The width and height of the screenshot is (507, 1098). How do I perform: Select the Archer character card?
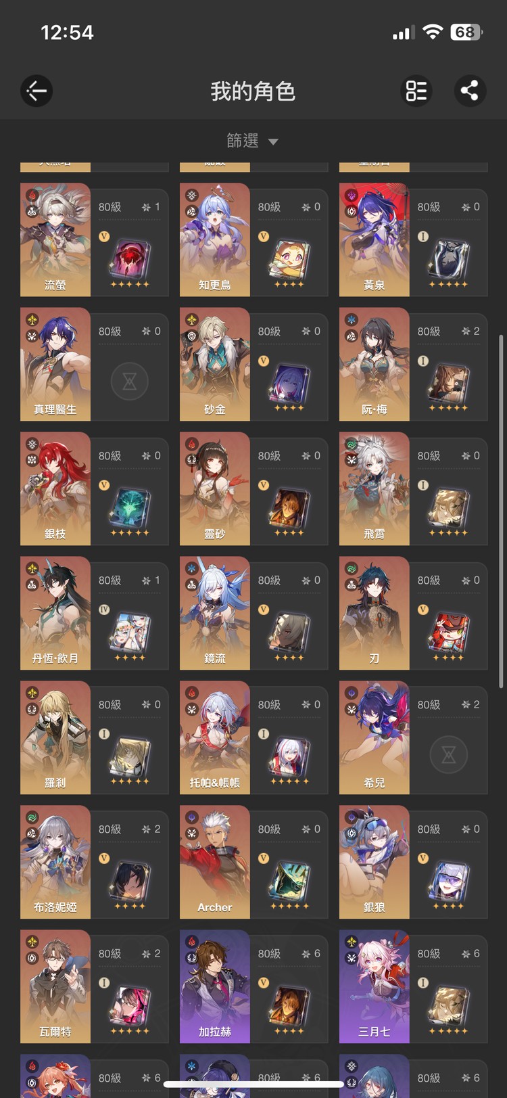click(254, 863)
